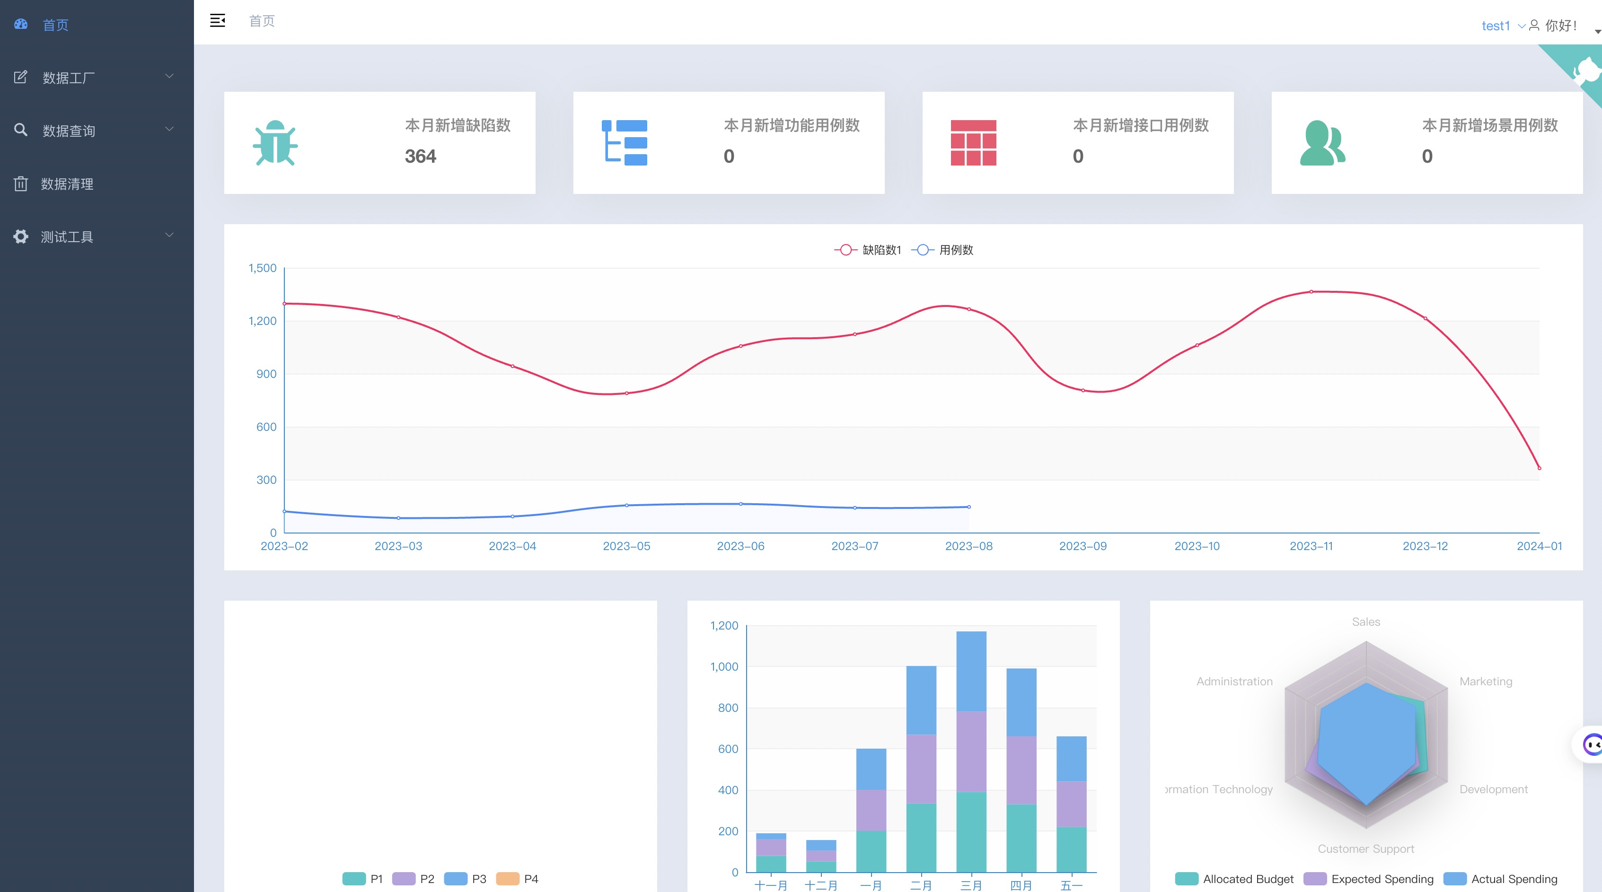Toggle the P2 legend swatch

point(404,879)
